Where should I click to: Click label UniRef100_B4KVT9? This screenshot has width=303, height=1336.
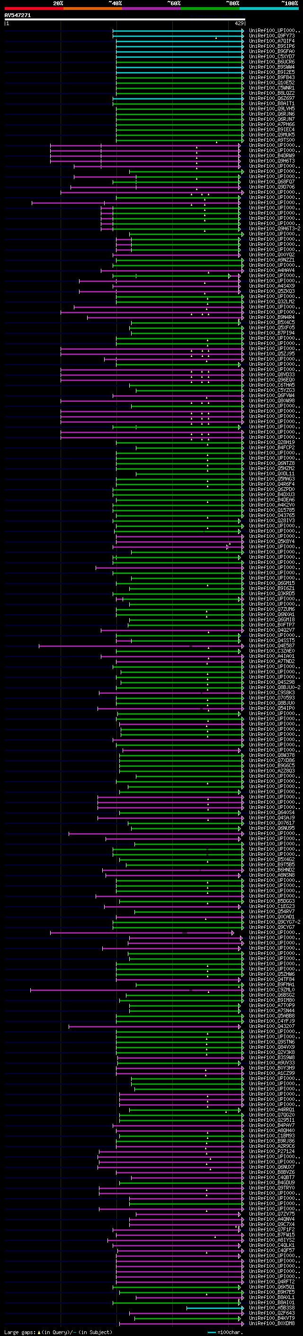pyautogui.click(x=271, y=1318)
